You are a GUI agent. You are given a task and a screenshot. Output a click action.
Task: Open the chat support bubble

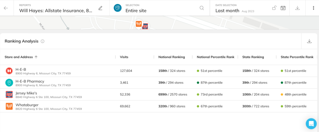(x=311, y=124)
